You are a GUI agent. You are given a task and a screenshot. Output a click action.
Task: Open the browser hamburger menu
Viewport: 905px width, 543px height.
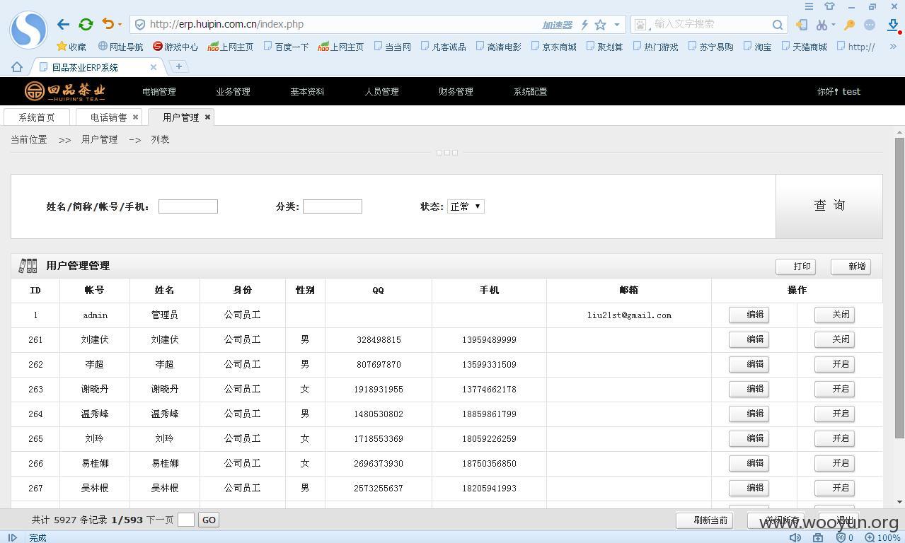(x=809, y=6)
